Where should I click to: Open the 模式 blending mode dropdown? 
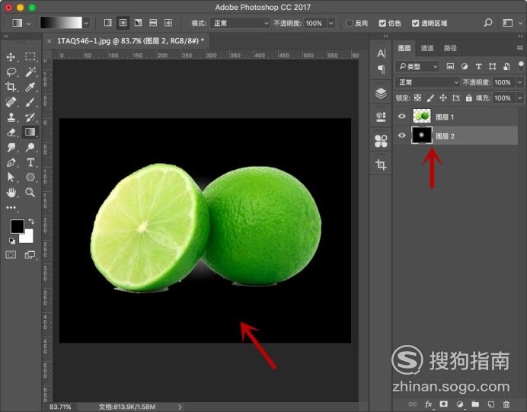point(241,23)
